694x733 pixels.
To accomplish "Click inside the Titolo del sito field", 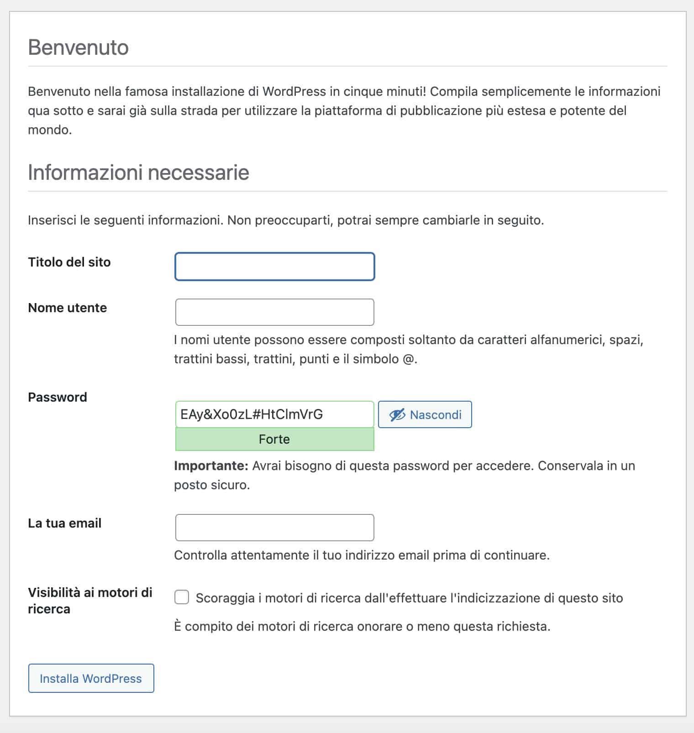I will (x=274, y=266).
